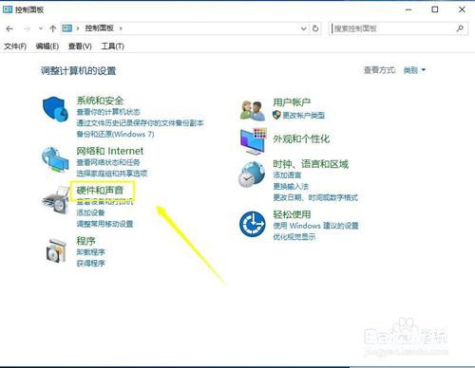This screenshot has width=475, height=368.
Task: Open the Ease of Access icon
Action: tap(252, 224)
